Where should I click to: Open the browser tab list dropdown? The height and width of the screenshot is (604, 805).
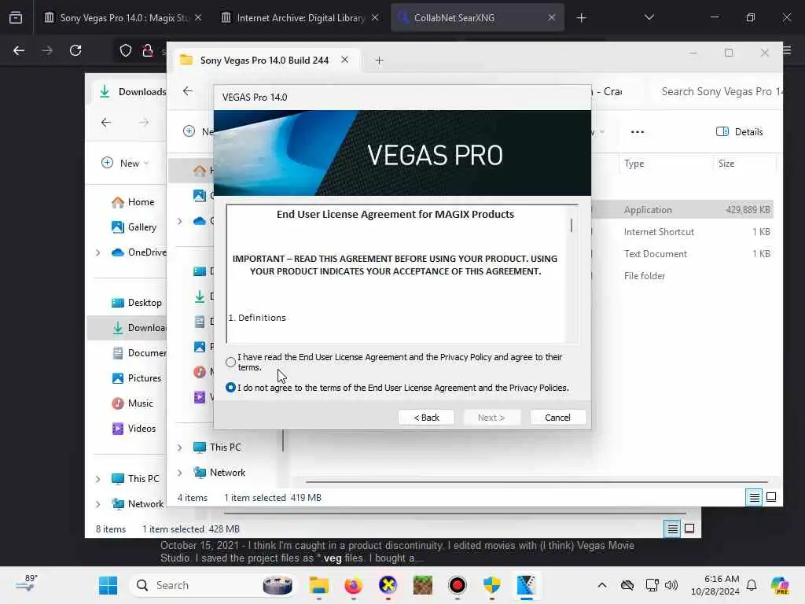(x=649, y=17)
